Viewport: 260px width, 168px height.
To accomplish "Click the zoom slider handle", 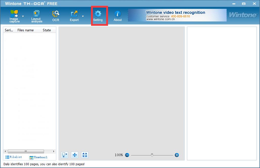I will 152,155.
